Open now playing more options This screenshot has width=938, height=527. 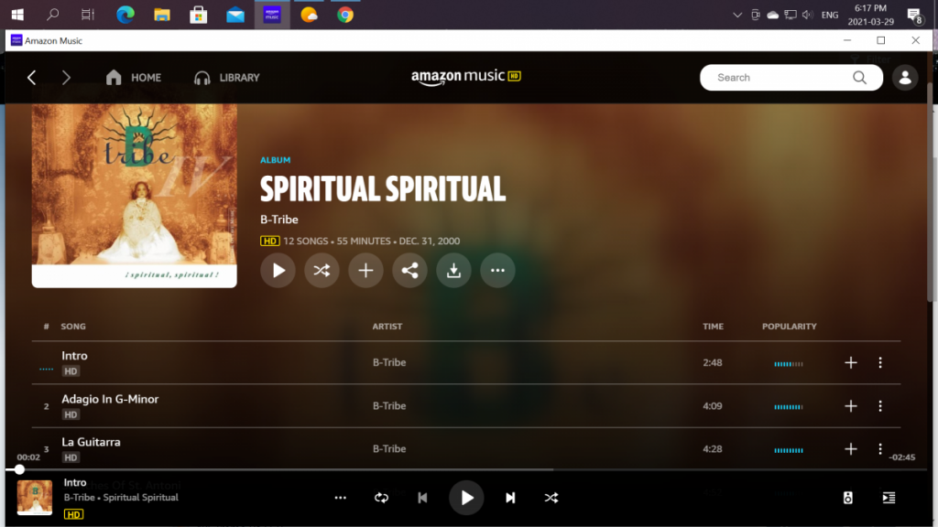click(x=341, y=498)
